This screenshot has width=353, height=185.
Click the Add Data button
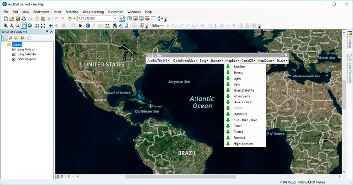70,19
